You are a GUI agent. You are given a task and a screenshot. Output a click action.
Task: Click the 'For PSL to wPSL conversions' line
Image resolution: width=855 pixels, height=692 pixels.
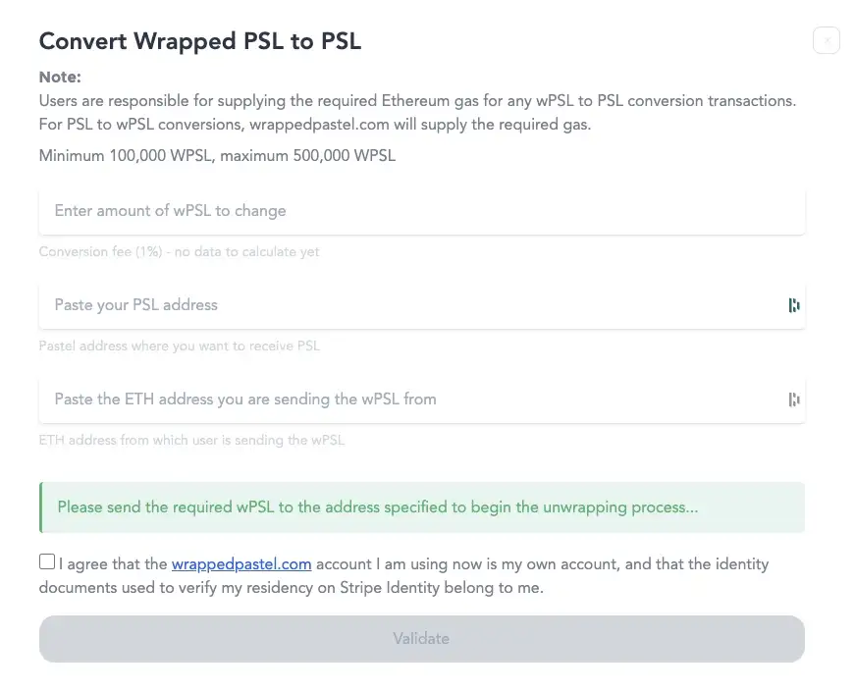[x=315, y=125]
